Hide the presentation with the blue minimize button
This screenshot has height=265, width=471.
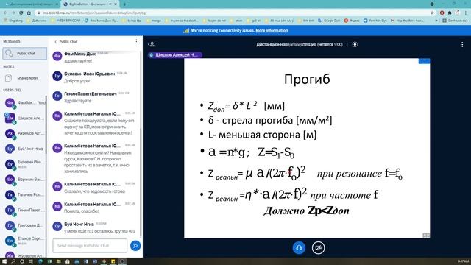(x=424, y=61)
